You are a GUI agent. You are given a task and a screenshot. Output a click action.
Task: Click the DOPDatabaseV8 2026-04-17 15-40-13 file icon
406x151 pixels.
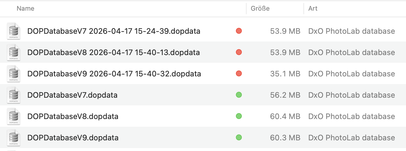[x=14, y=52]
